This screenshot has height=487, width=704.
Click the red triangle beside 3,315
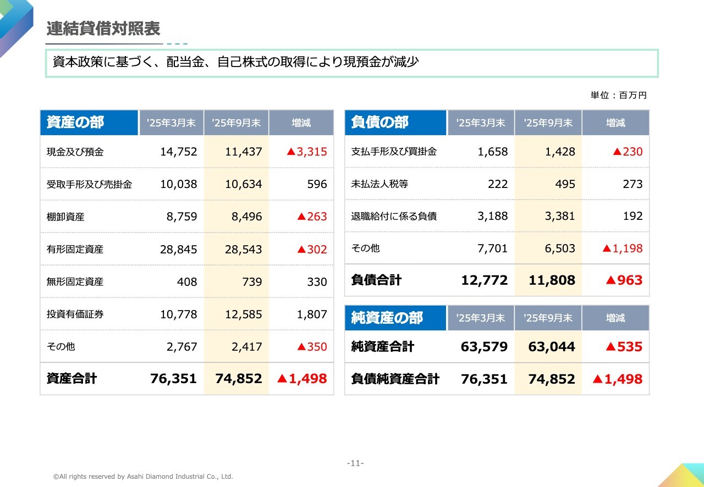point(291,152)
